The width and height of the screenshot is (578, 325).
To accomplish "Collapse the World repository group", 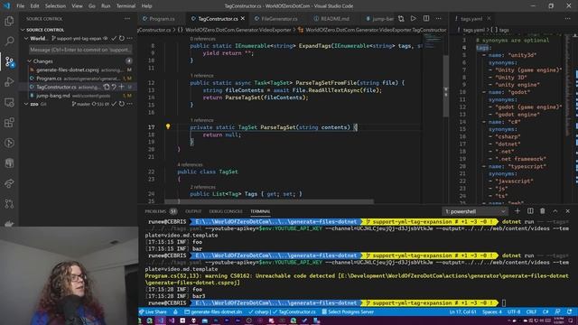I will tap(26, 38).
